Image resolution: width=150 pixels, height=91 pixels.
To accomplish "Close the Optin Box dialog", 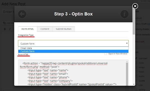I will tap(135, 6).
